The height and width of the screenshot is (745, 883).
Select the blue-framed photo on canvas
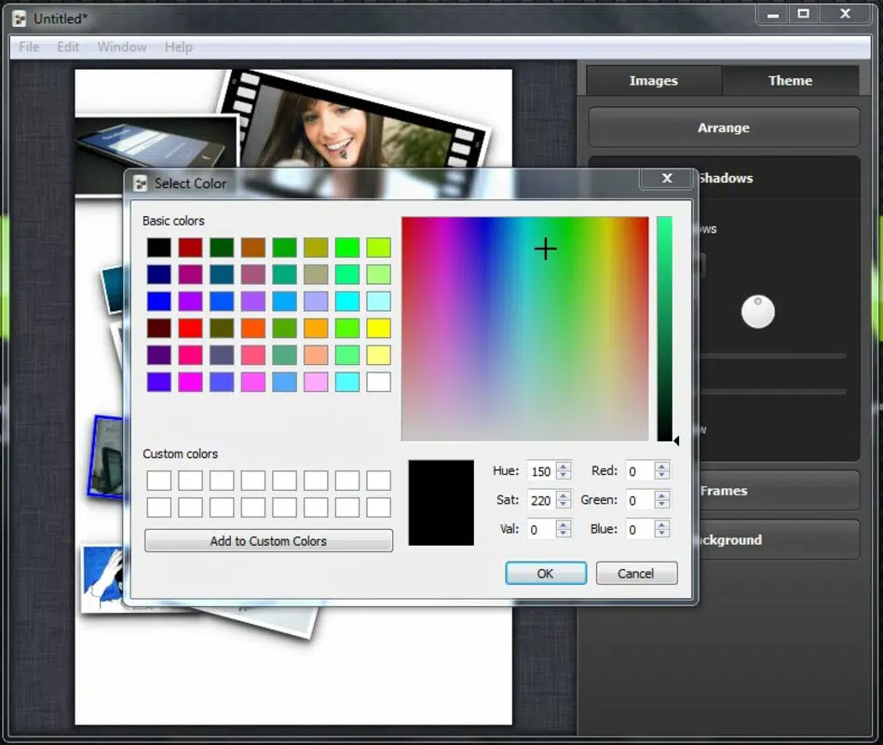[x=106, y=457]
